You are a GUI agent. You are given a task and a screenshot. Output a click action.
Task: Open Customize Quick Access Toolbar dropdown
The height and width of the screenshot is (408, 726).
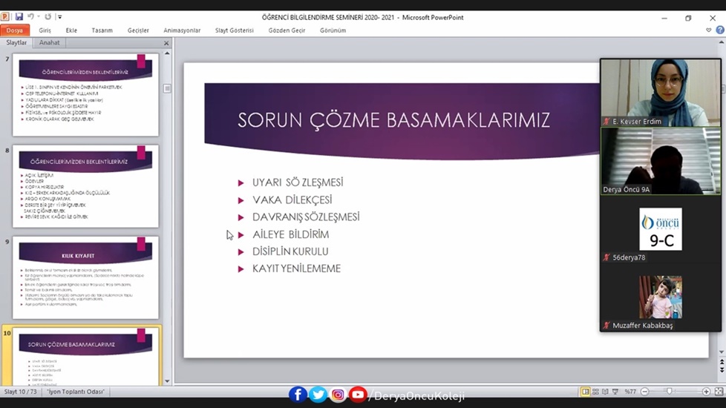coord(59,17)
